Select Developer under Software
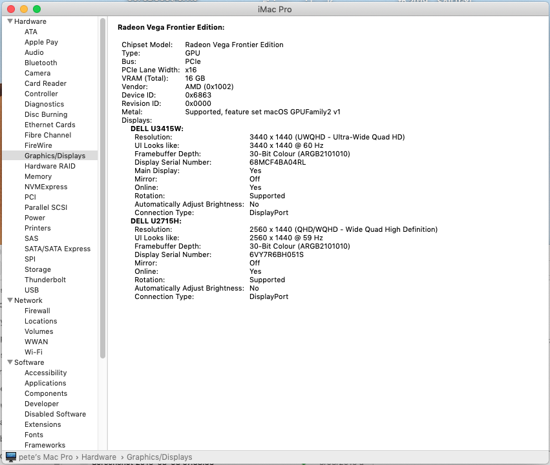 (x=42, y=404)
